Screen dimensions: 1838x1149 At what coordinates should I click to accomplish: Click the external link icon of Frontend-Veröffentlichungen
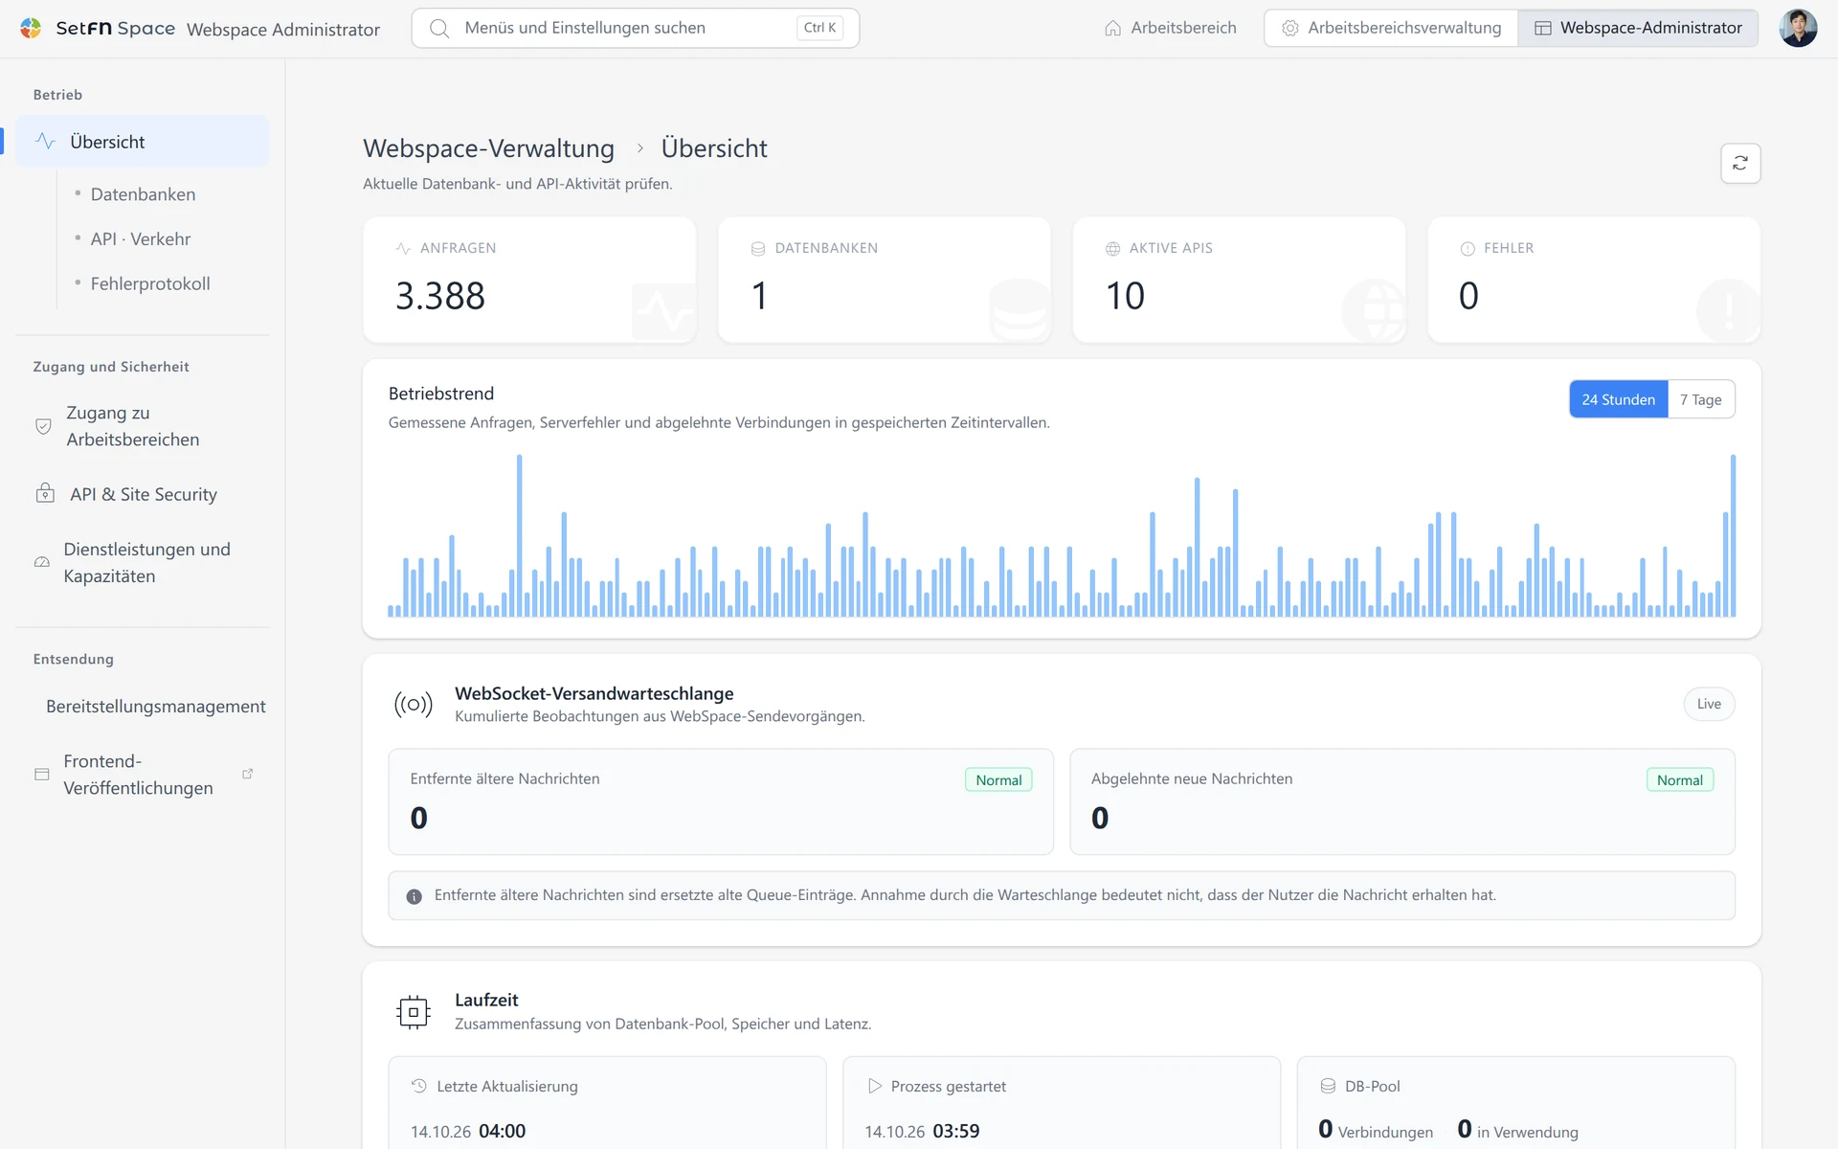tap(248, 774)
